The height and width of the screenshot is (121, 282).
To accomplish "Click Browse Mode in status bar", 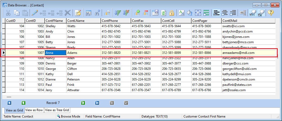I will tap(69, 116).
